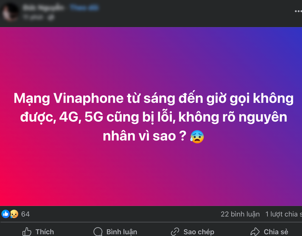The image size is (302, 236).
Task: Click the arrow icon beside Chia sẻ
Action: (x=255, y=232)
